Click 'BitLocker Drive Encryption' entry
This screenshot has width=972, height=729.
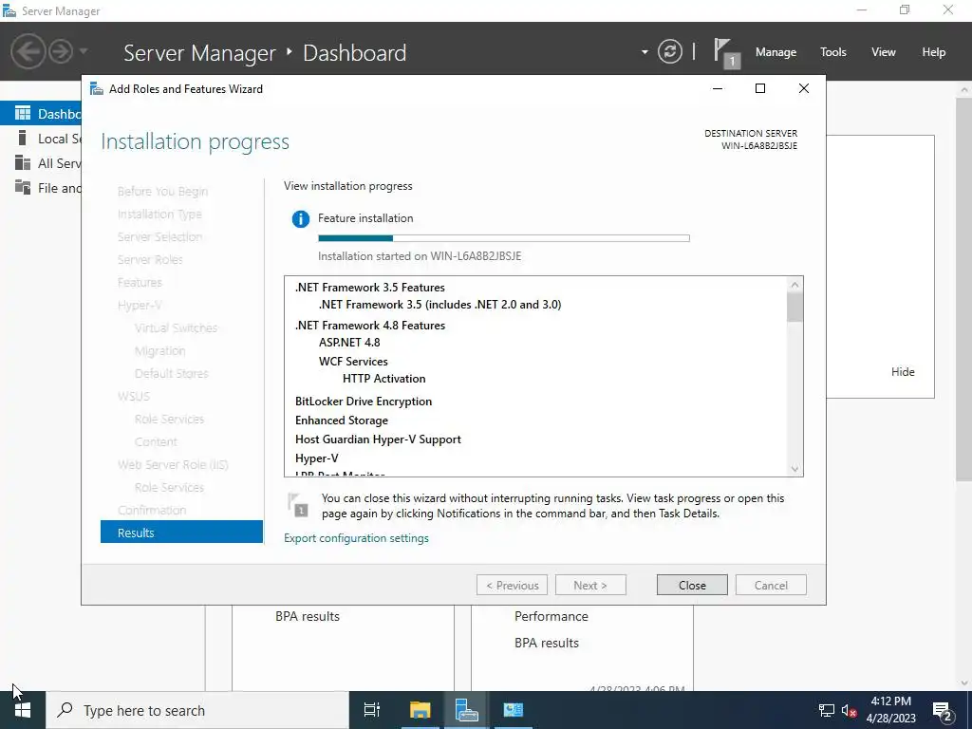click(364, 402)
